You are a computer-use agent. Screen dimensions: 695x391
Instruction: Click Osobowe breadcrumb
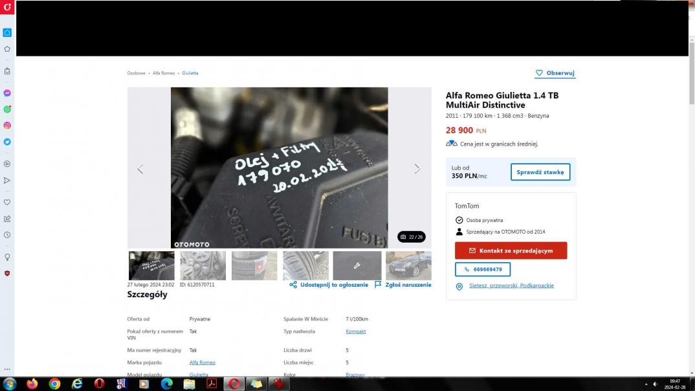(x=136, y=73)
